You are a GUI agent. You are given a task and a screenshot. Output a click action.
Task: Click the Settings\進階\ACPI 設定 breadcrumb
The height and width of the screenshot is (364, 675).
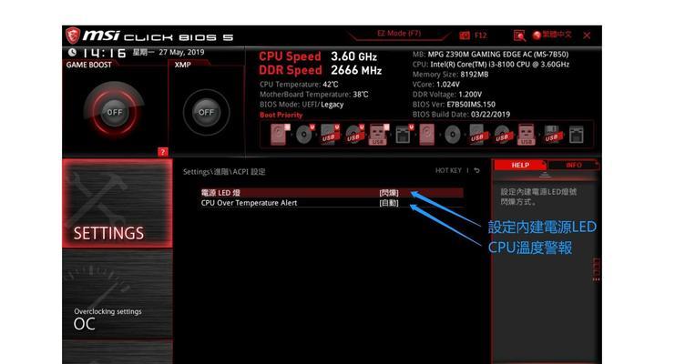coord(224,172)
